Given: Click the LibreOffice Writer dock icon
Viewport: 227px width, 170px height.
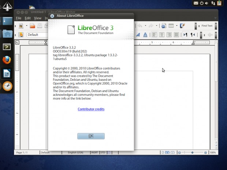Looking at the screenshot, I should pos(7,73).
